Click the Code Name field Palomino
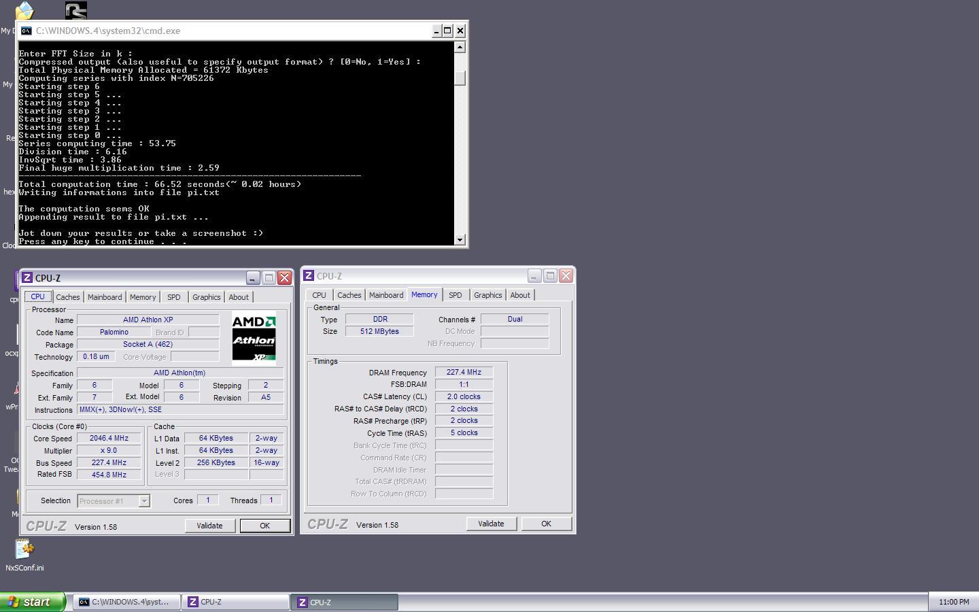This screenshot has height=612, width=979. pos(114,333)
